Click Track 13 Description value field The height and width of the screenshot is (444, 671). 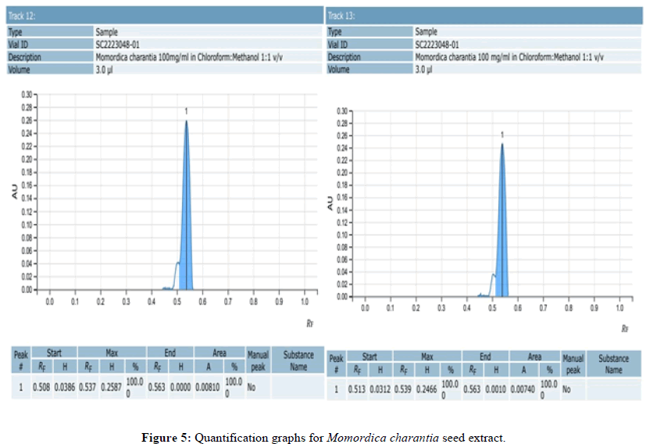509,57
